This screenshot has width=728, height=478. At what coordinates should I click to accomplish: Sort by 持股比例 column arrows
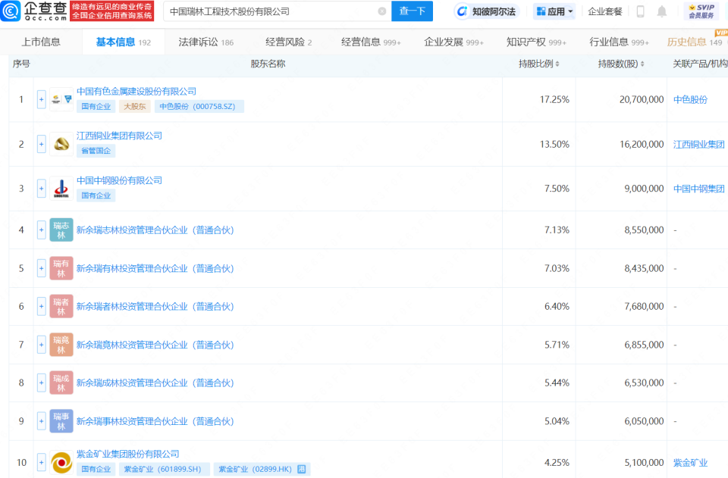pyautogui.click(x=557, y=64)
